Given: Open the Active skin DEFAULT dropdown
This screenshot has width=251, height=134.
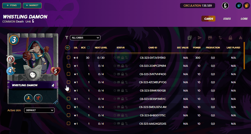Looking at the screenshot, I should (39, 110).
